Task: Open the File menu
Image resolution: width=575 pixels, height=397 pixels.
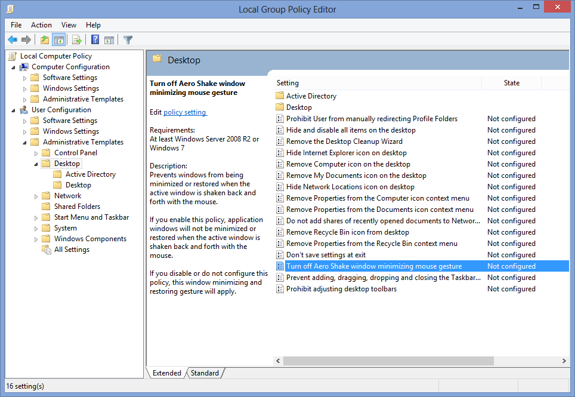Action: [x=16, y=25]
